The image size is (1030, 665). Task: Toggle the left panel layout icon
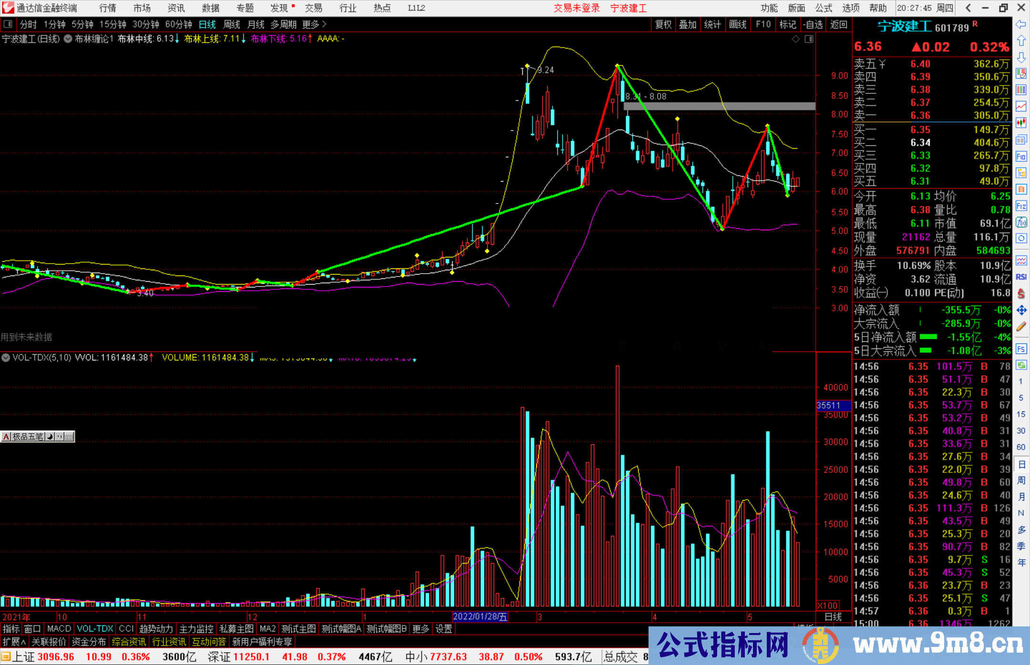tap(8, 24)
